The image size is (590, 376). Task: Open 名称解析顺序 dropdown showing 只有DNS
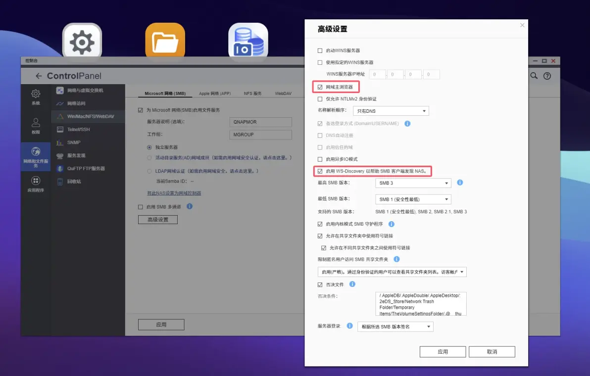[x=391, y=111]
